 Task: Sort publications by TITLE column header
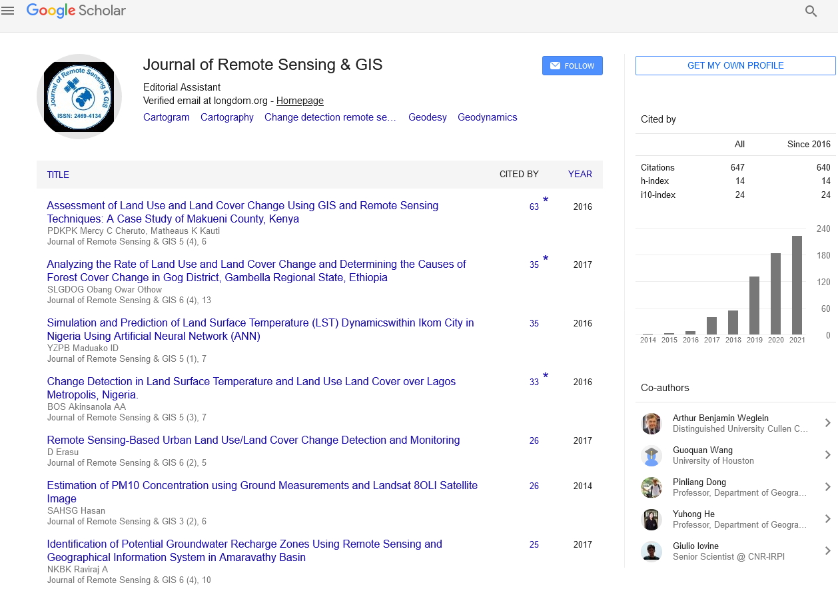(58, 175)
